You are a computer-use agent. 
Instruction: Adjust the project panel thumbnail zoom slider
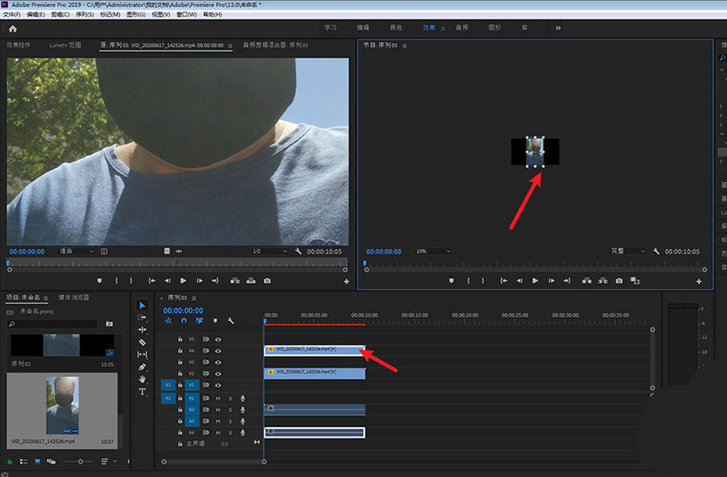point(80,461)
